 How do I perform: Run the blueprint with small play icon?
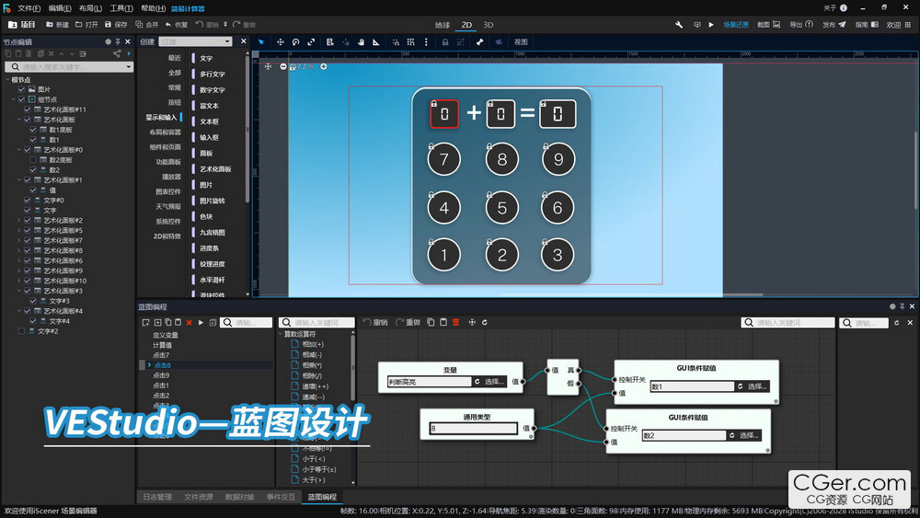point(201,323)
